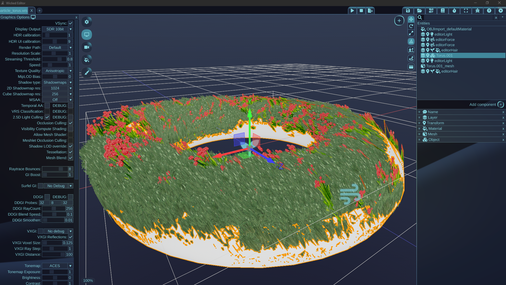Click the round new-entity plus button
The image size is (506, 285).
[399, 21]
